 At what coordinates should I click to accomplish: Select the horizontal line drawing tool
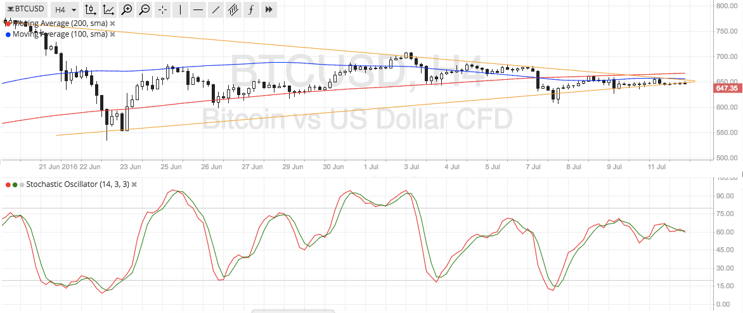198,9
